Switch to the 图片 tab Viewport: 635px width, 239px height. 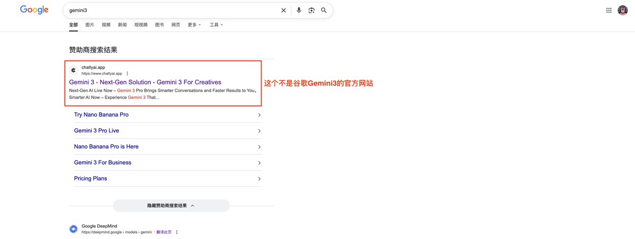(90, 25)
